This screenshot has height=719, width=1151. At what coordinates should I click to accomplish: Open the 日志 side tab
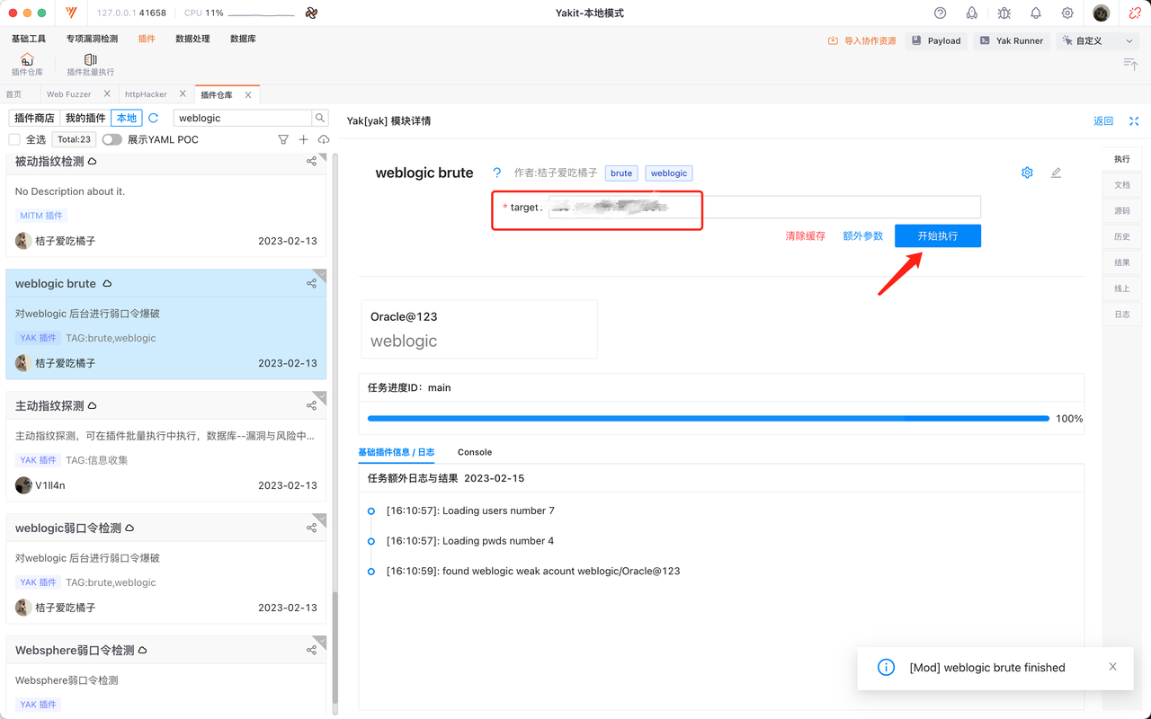[x=1122, y=315]
